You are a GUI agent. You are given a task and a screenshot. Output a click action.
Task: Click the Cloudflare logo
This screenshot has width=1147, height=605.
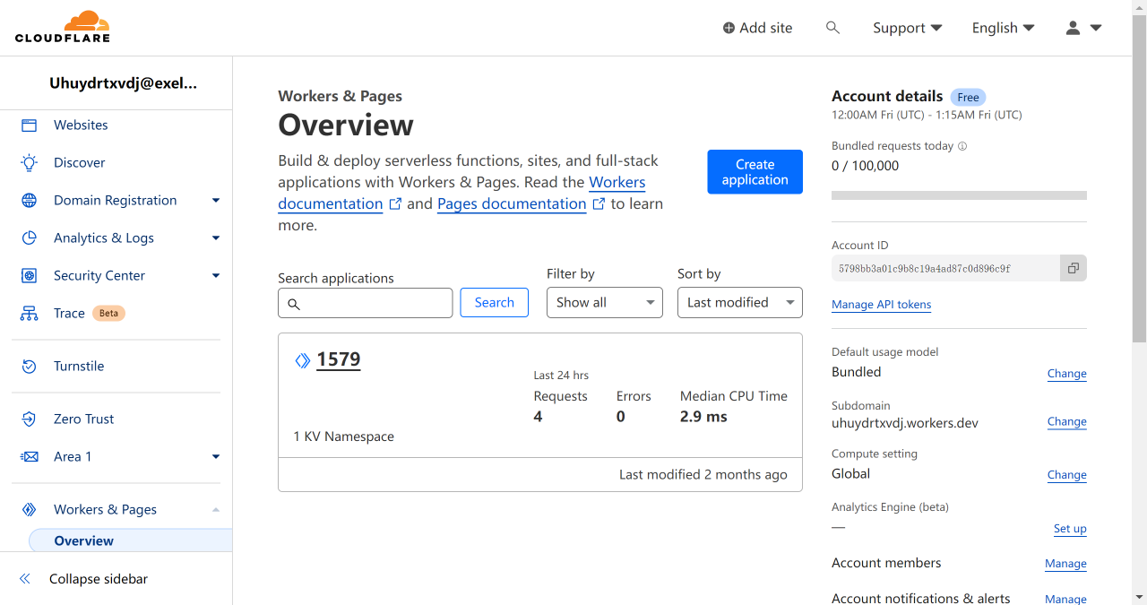62,27
